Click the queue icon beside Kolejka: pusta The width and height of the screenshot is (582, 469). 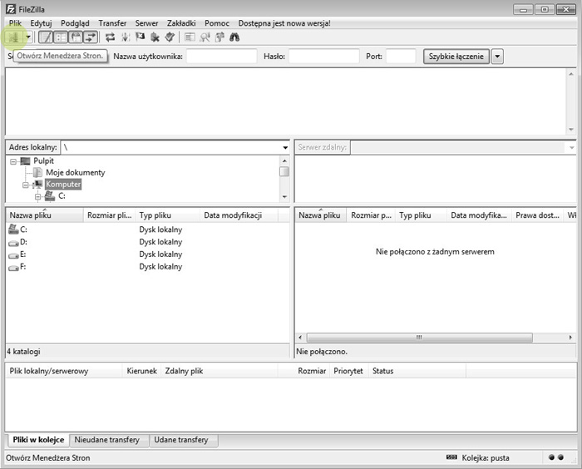tap(451, 457)
